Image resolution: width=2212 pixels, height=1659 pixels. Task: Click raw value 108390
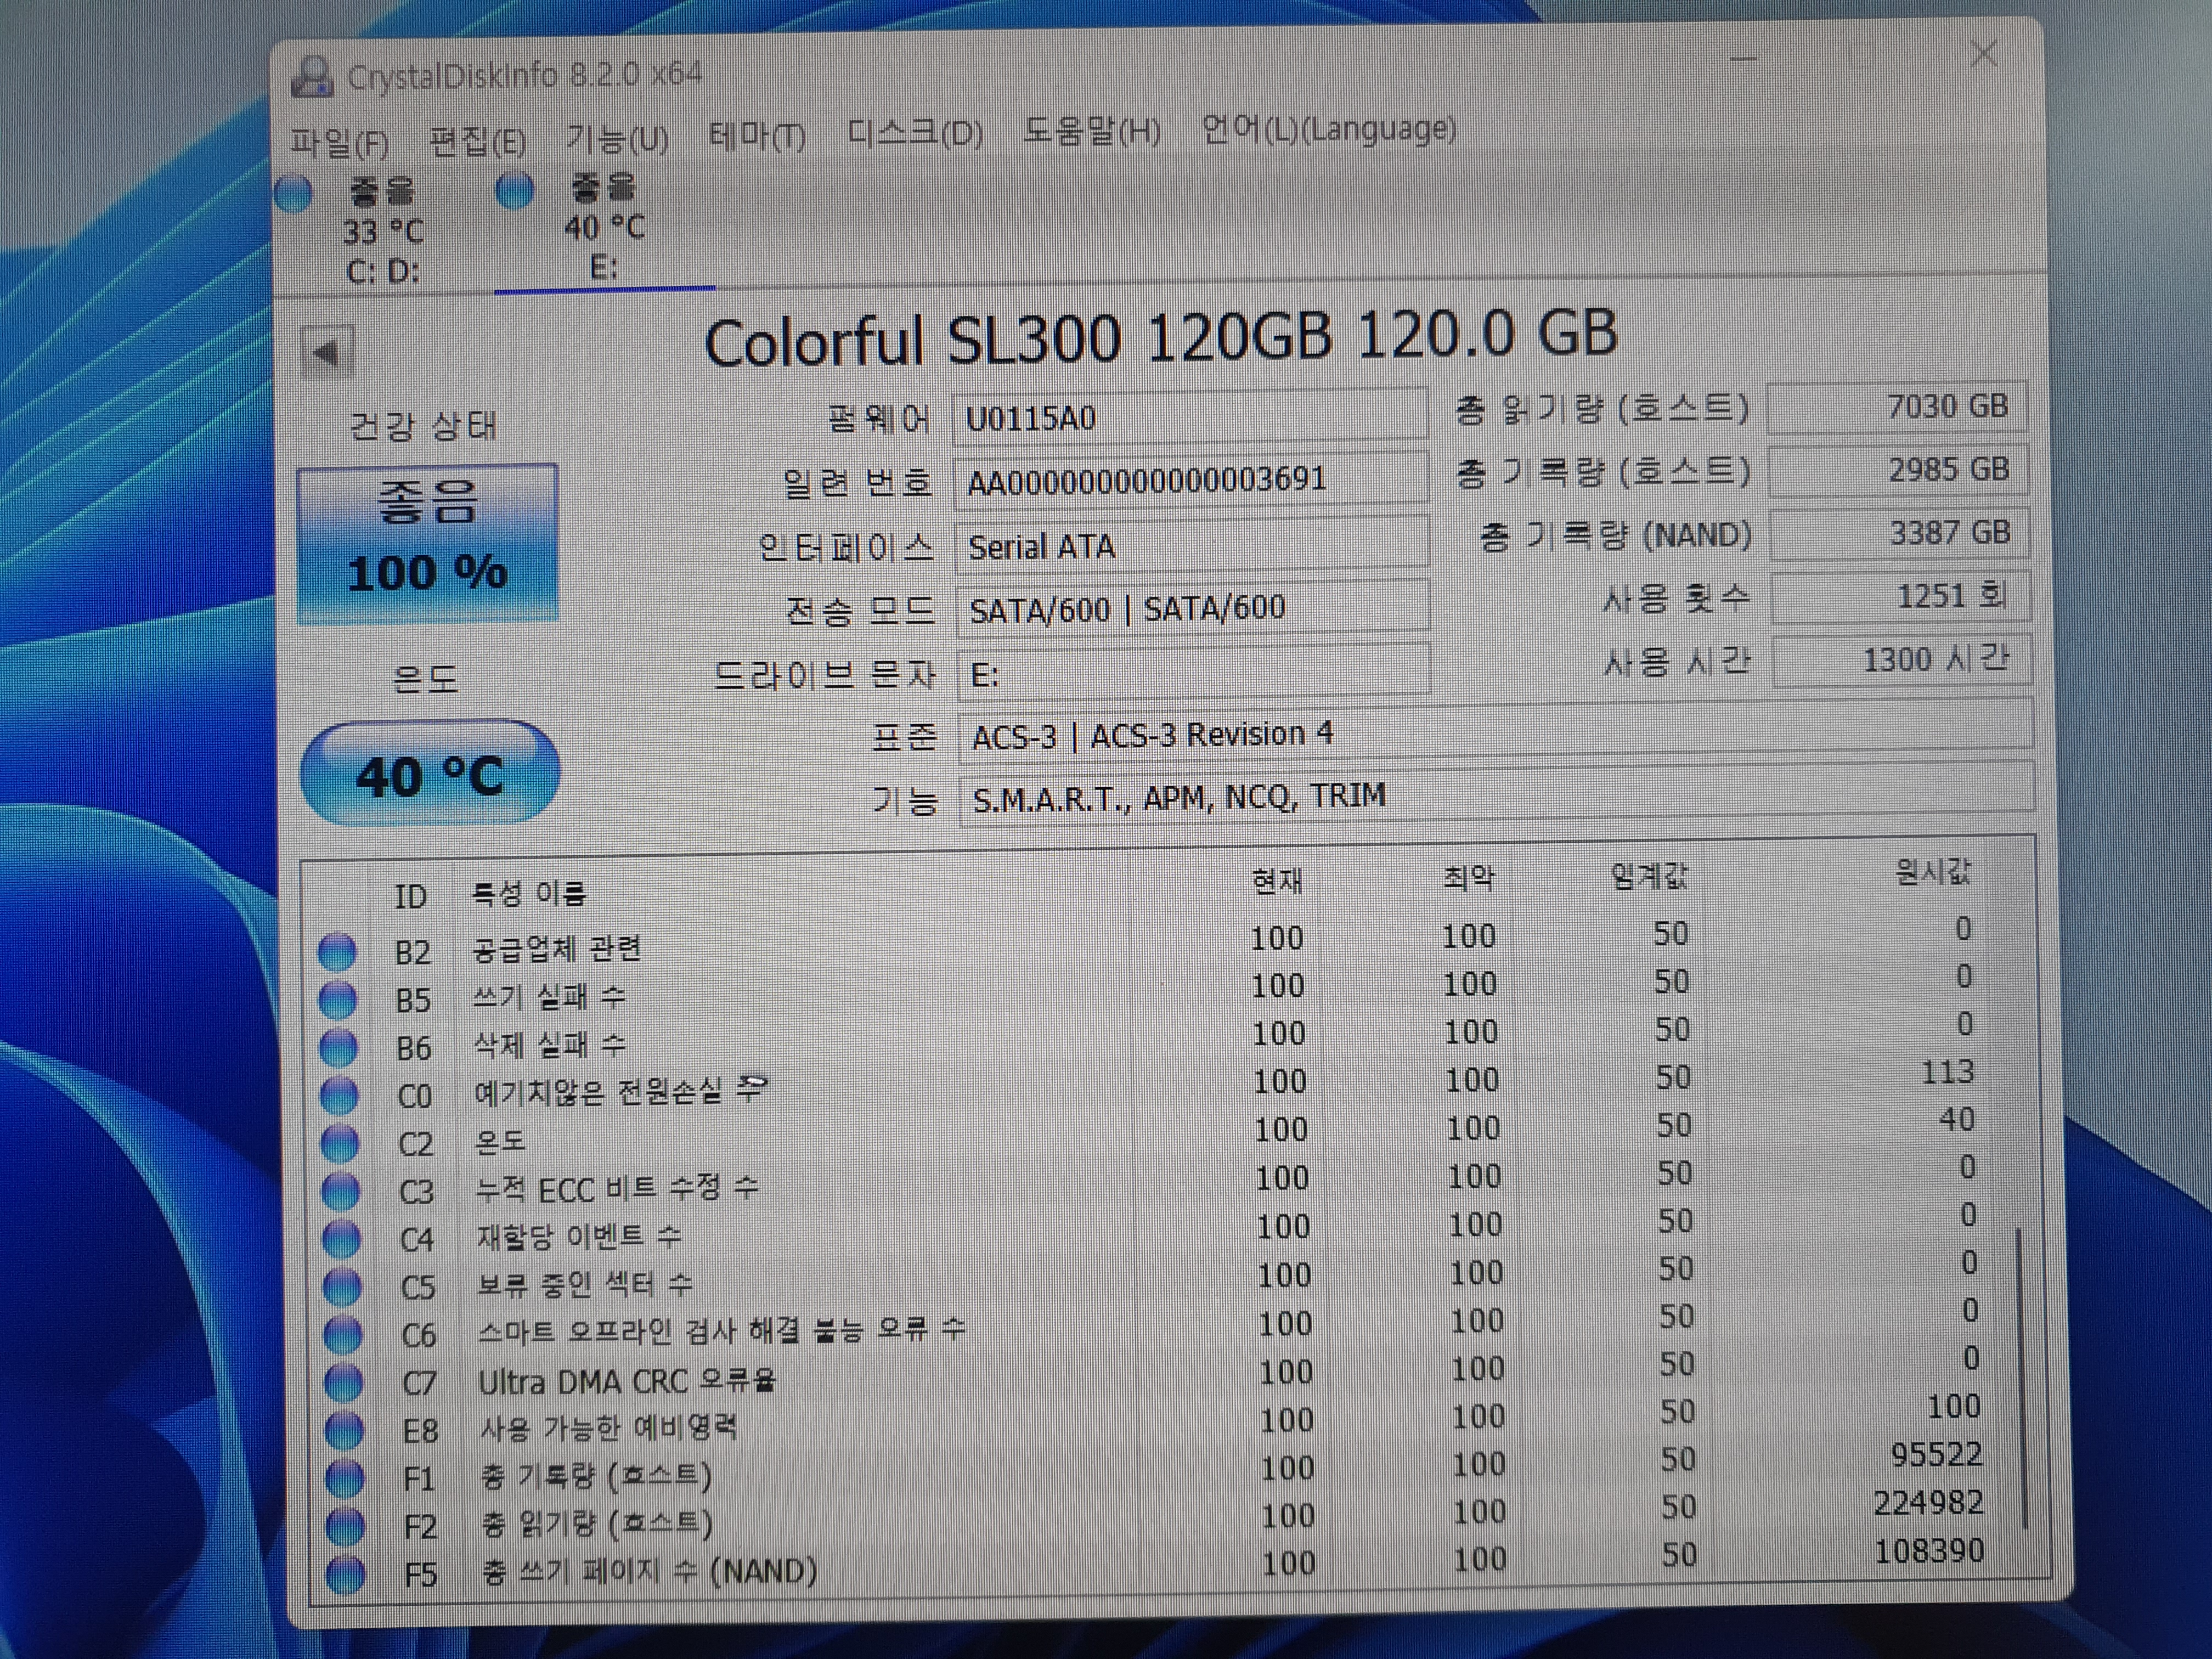(1929, 1550)
